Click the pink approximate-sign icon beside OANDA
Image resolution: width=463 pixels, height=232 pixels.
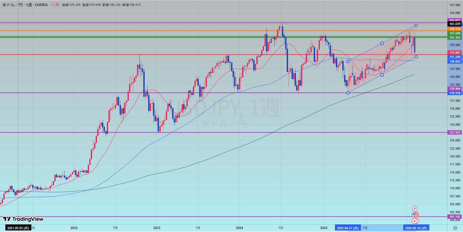(57, 5)
